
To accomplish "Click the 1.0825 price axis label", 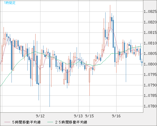I will [150, 11].
